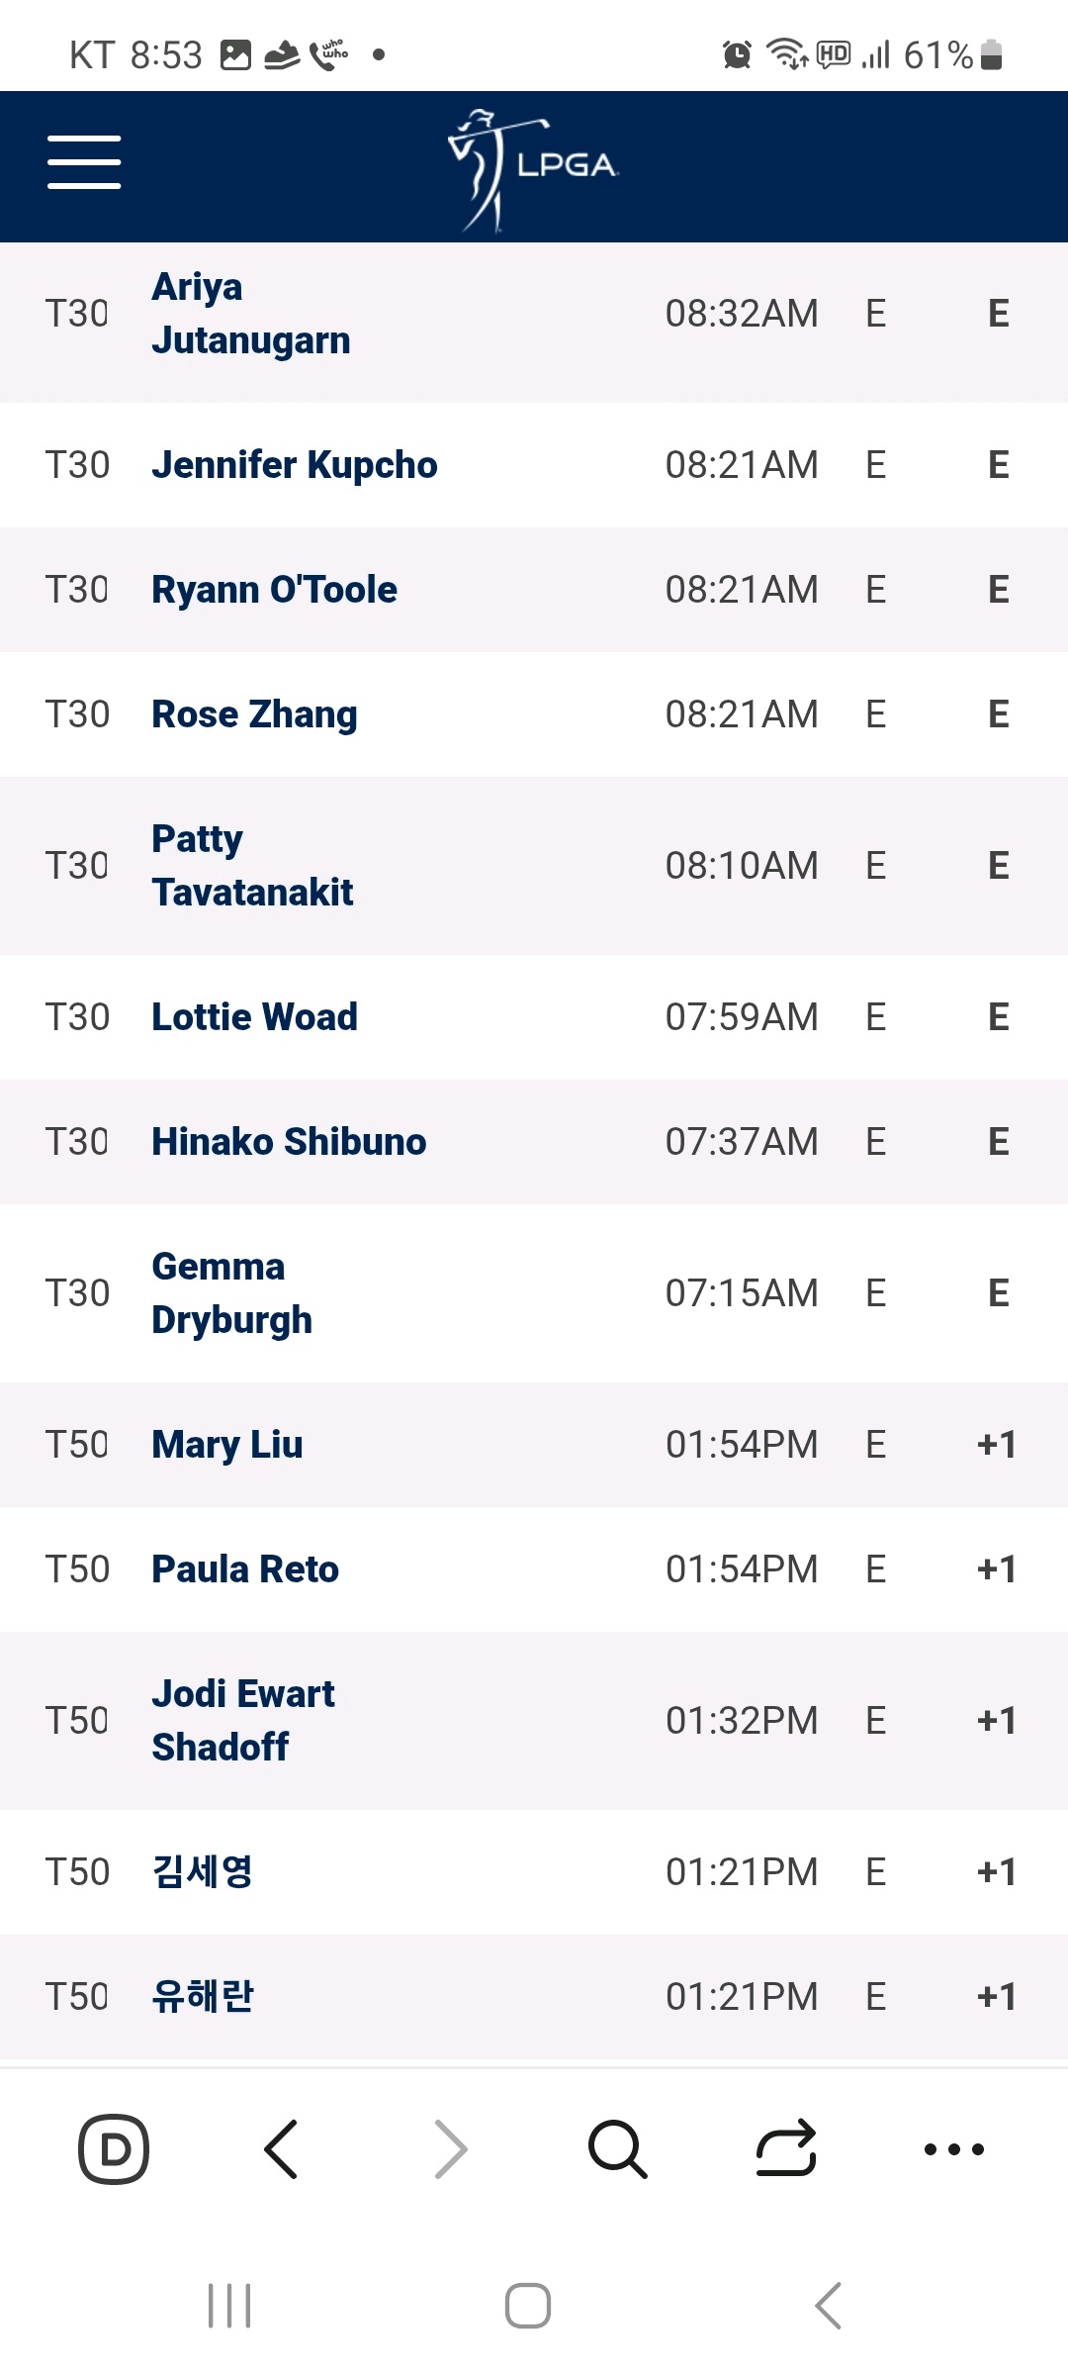This screenshot has height=2375, width=1068.
Task: Tap Android home button
Action: point(528,2306)
